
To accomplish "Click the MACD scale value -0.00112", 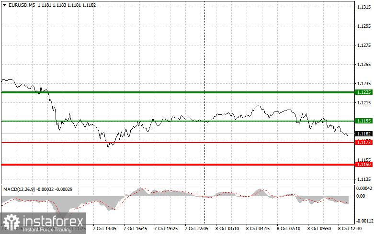I will (365, 221).
